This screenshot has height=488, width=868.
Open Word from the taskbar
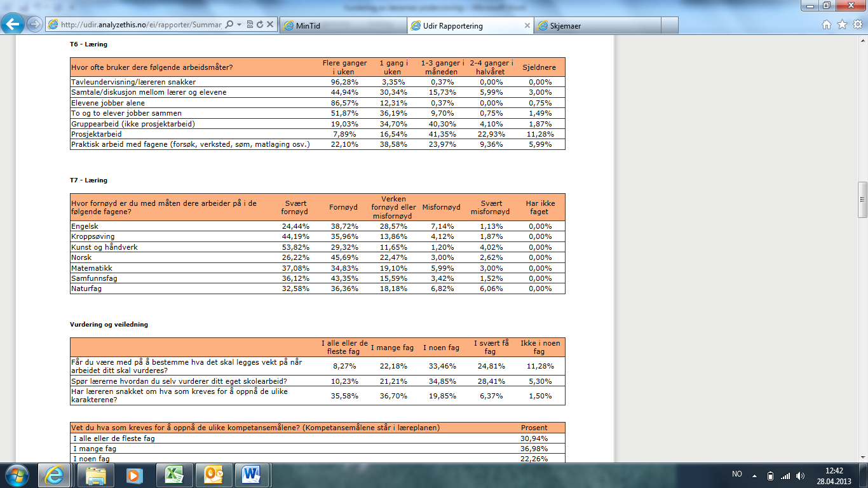(x=252, y=475)
